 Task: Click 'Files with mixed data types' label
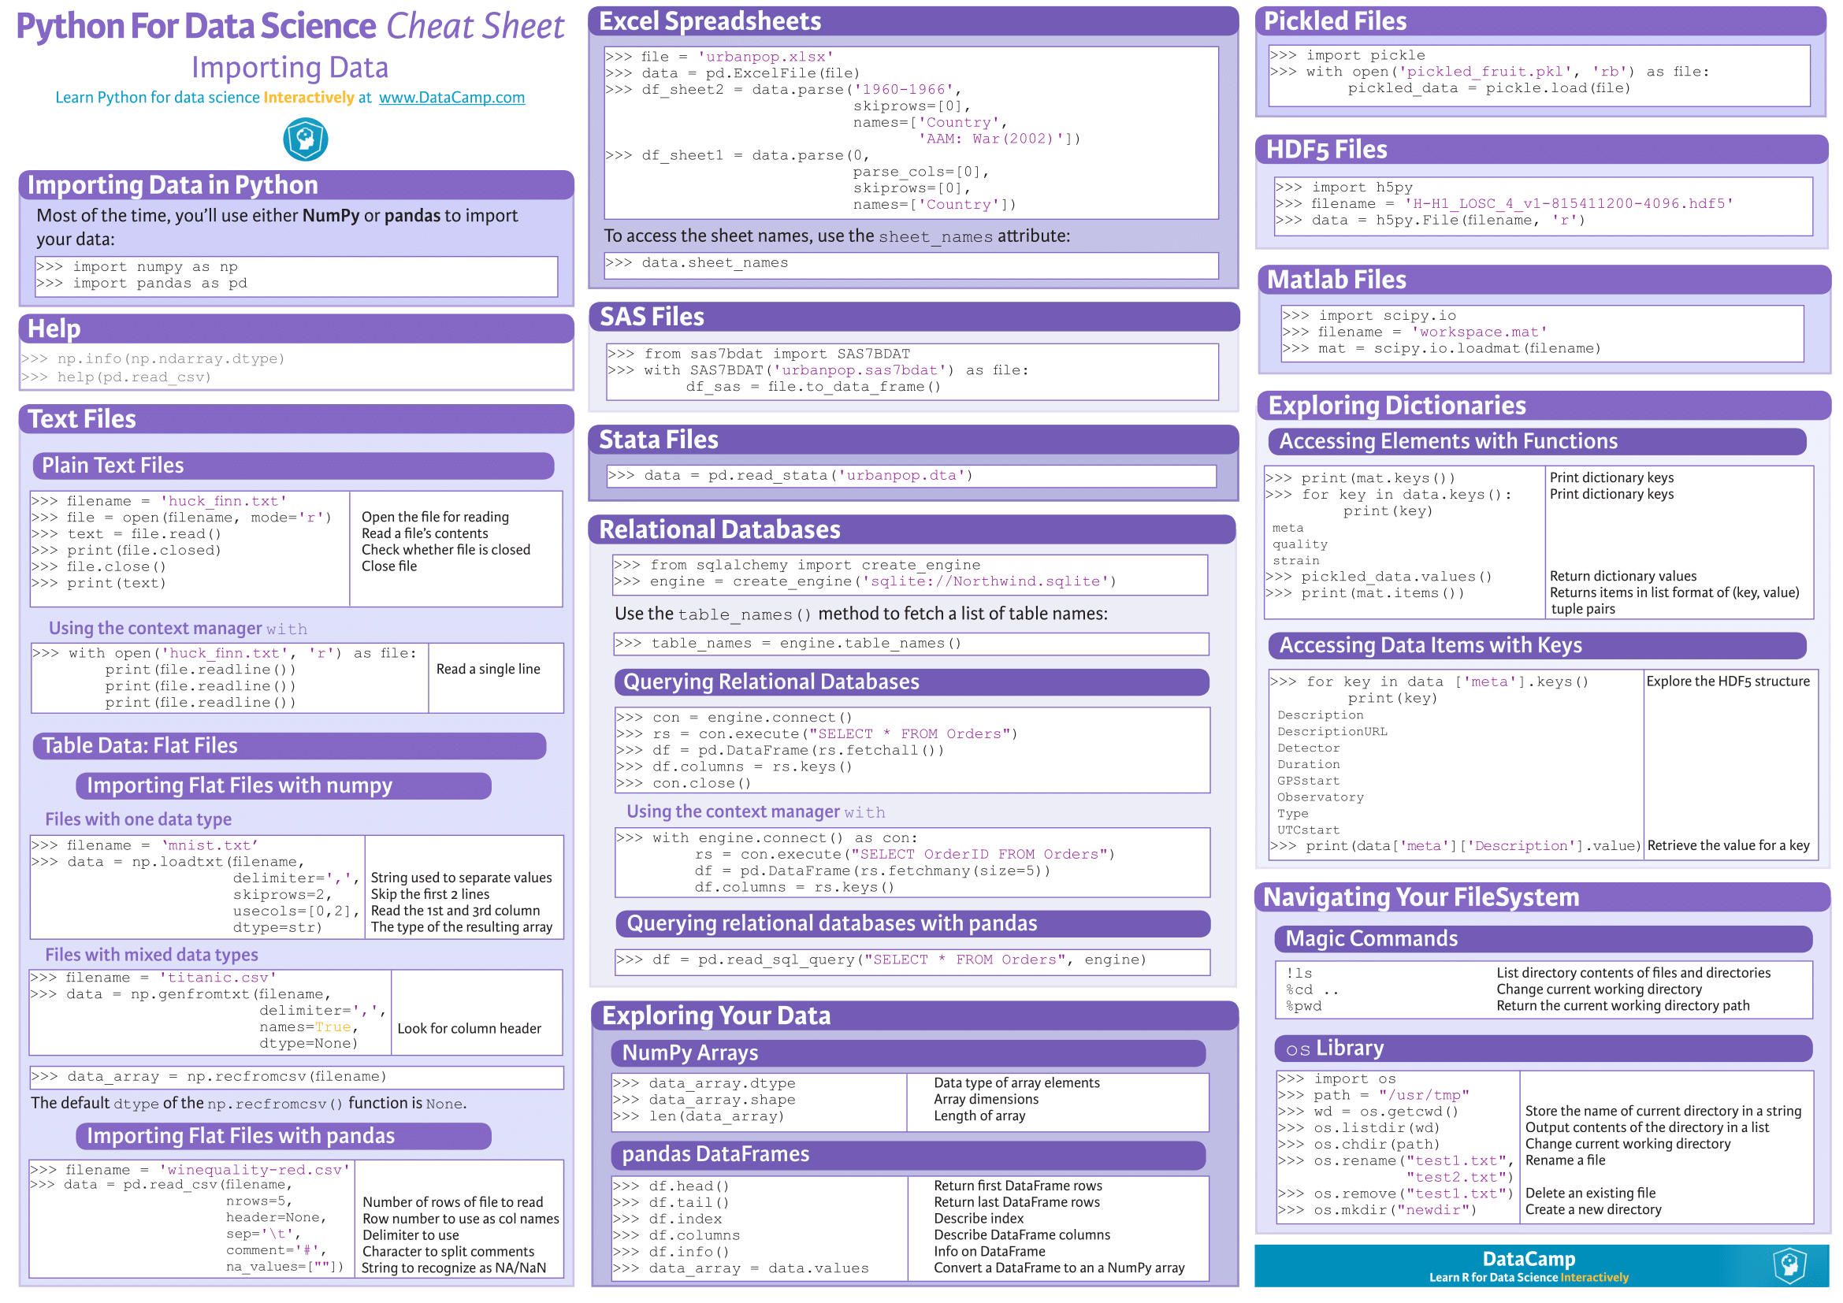point(152,955)
